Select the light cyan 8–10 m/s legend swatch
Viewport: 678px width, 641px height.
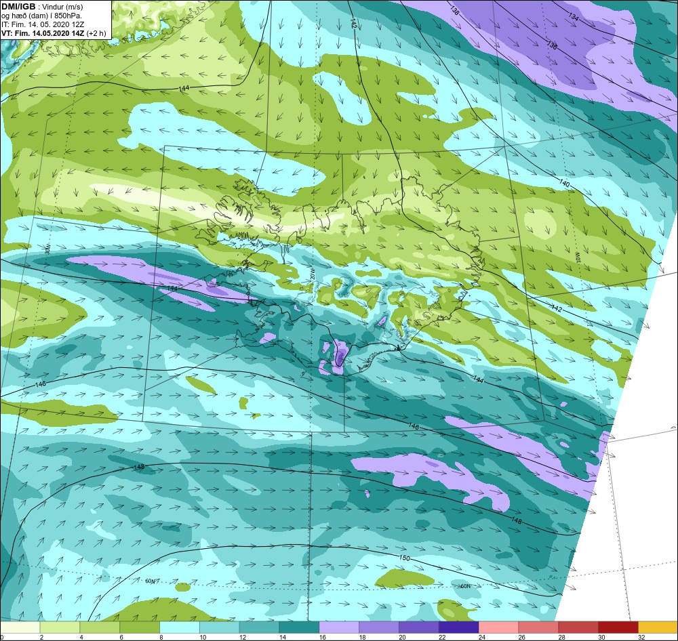tap(180, 627)
